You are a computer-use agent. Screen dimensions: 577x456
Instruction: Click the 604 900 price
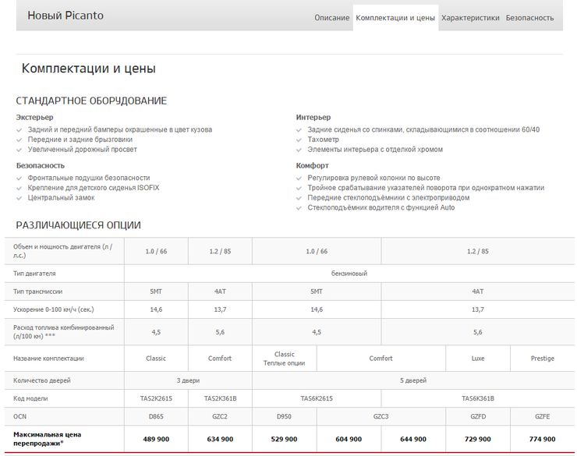pyautogui.click(x=349, y=440)
